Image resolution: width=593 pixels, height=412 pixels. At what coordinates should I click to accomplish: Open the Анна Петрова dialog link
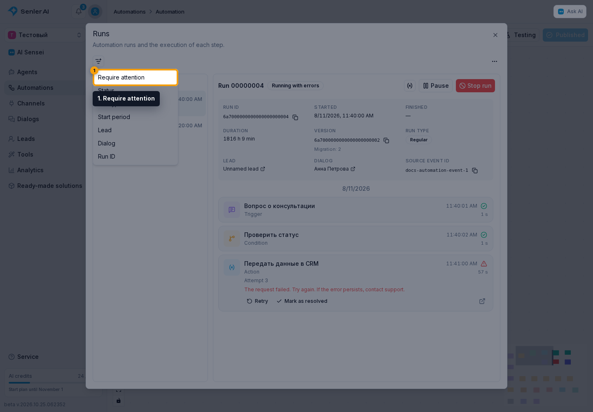tap(335, 169)
